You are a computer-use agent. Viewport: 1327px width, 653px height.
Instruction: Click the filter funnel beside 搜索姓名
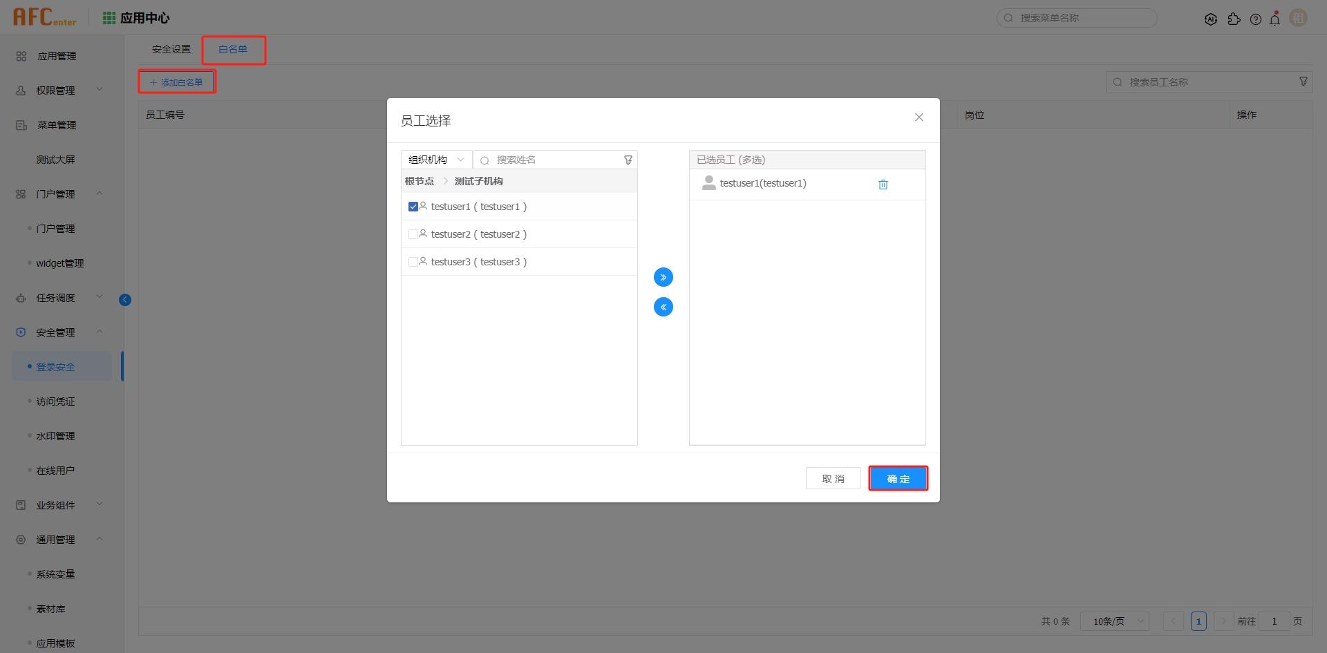628,160
